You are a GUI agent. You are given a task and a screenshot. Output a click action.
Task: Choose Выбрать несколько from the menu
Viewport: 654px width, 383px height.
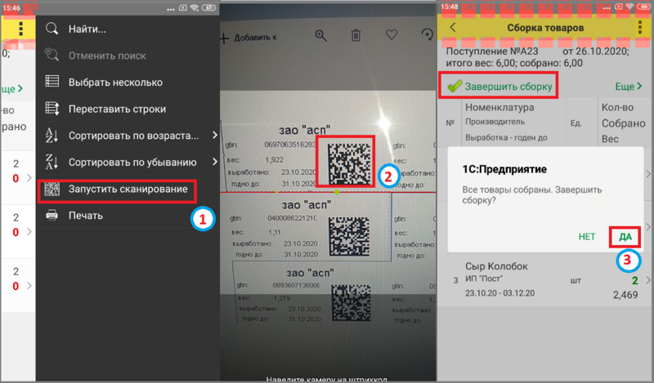(128, 82)
